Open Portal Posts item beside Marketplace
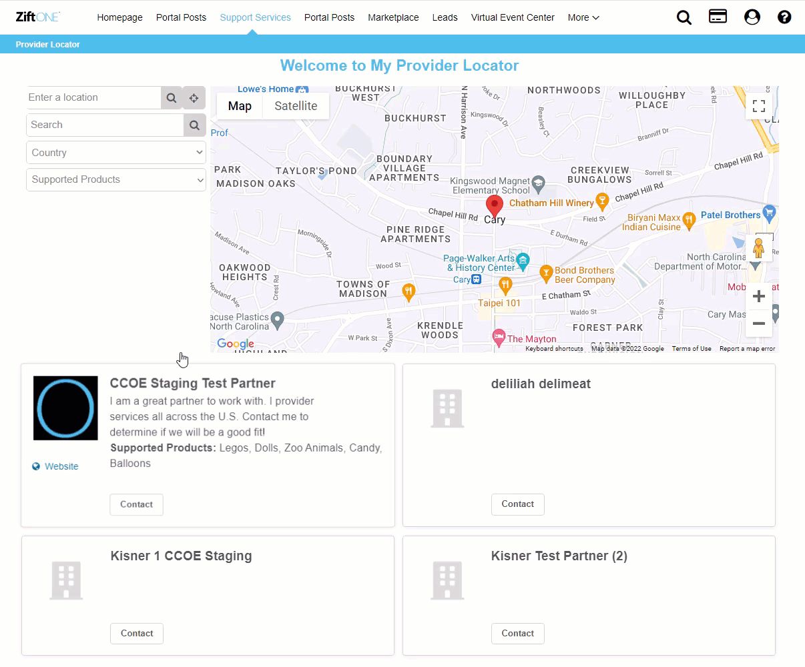The height and width of the screenshot is (667, 805). pos(329,17)
